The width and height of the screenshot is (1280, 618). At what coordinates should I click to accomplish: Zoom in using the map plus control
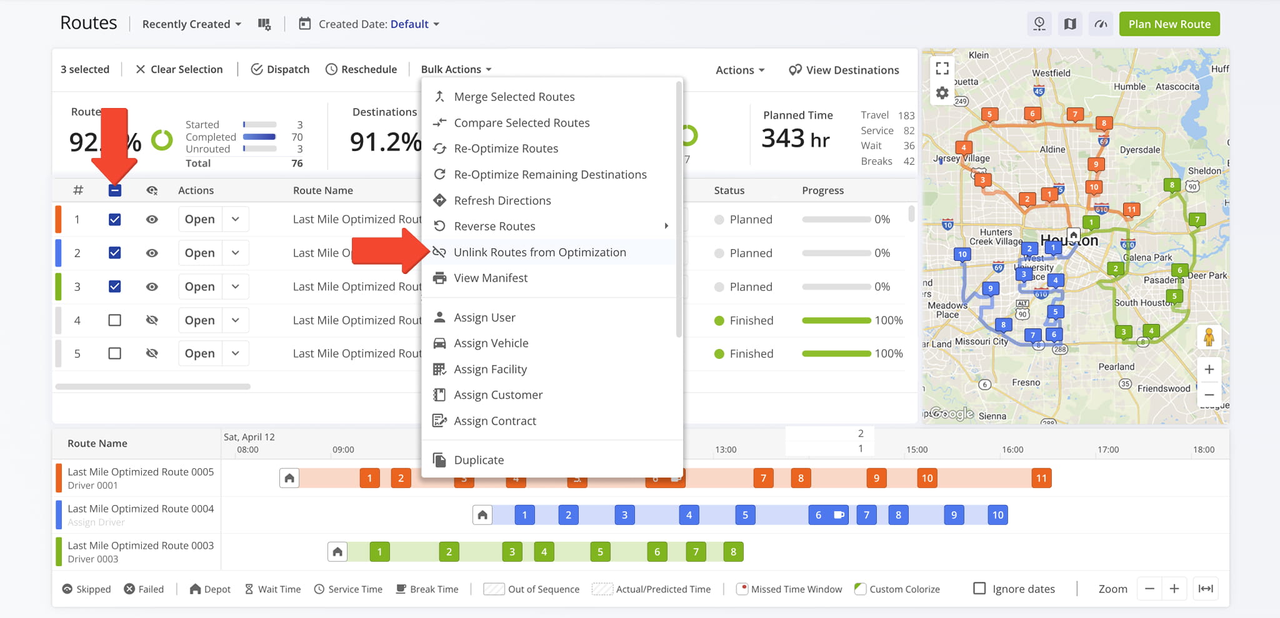(1209, 369)
